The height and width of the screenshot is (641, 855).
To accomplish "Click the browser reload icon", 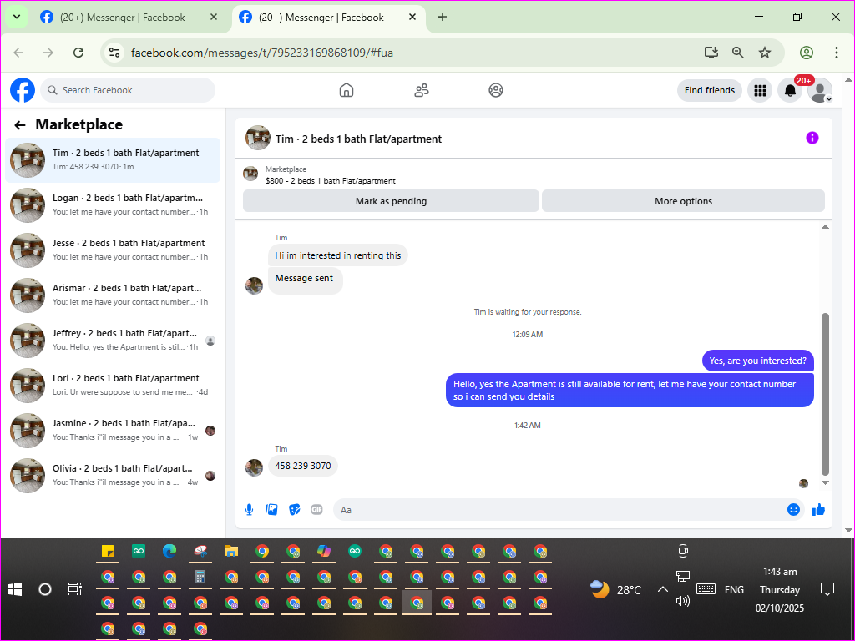I will [78, 53].
